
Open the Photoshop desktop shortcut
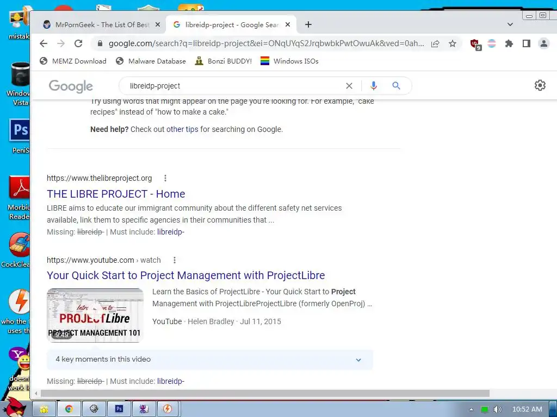[19, 136]
